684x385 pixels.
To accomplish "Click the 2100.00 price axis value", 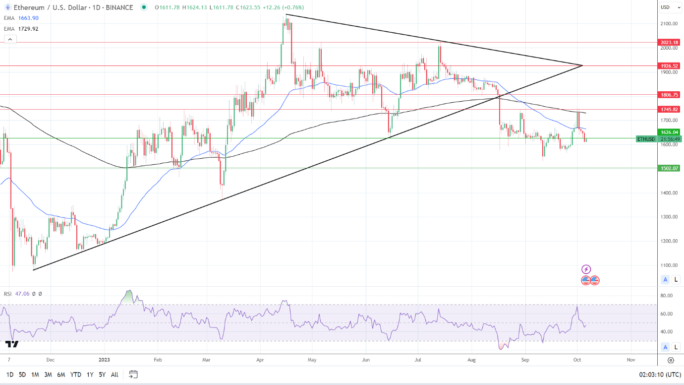I will coord(669,24).
